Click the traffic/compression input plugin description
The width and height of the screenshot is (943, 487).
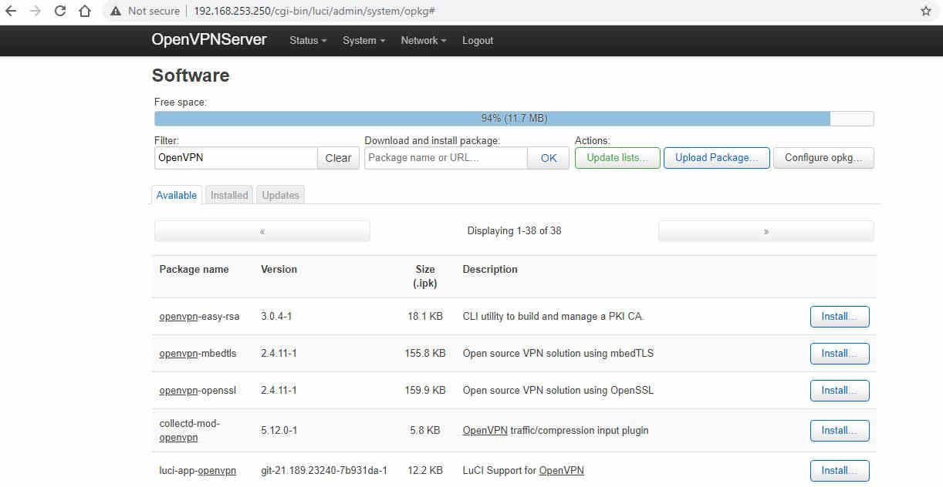tap(556, 431)
